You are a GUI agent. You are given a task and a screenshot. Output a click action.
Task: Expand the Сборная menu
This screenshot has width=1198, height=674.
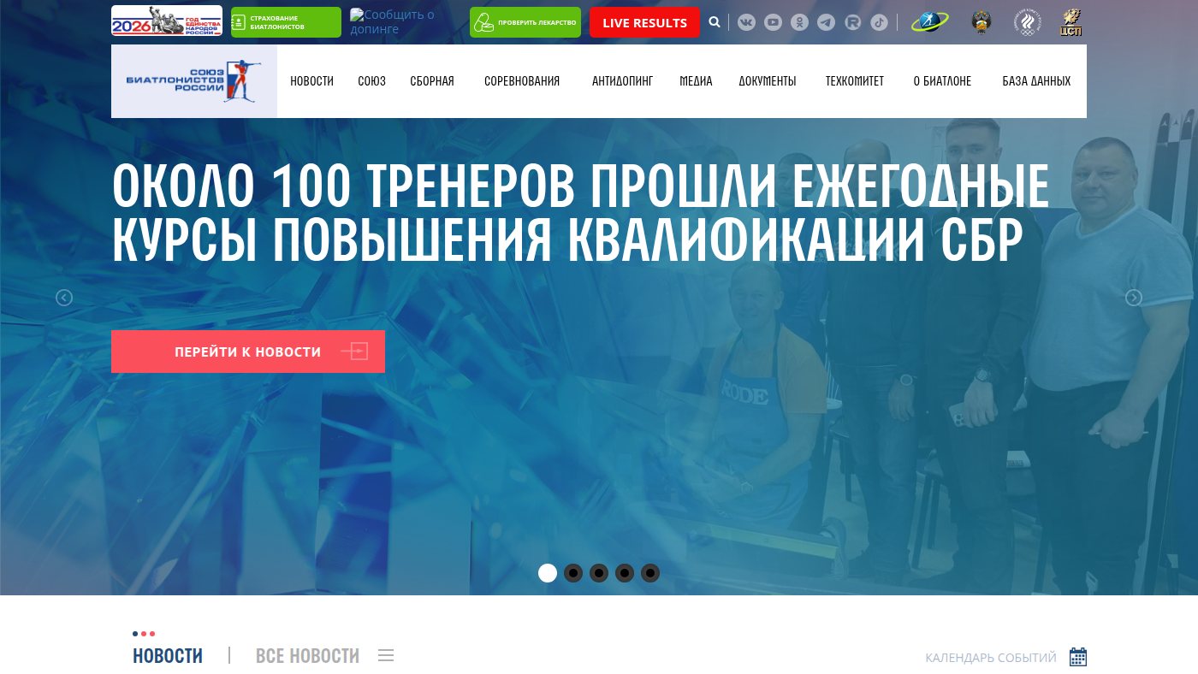coord(432,81)
